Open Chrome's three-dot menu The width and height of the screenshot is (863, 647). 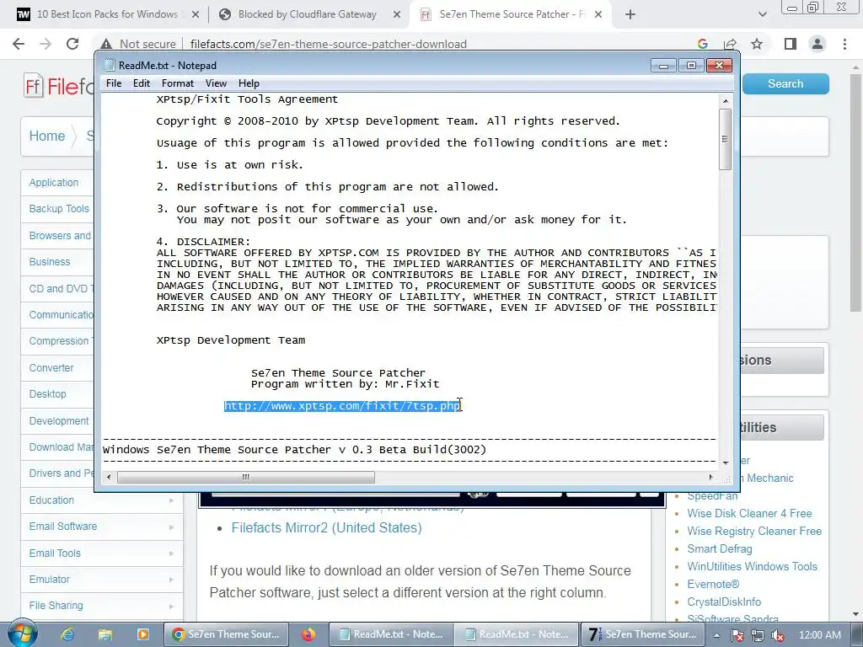(844, 44)
